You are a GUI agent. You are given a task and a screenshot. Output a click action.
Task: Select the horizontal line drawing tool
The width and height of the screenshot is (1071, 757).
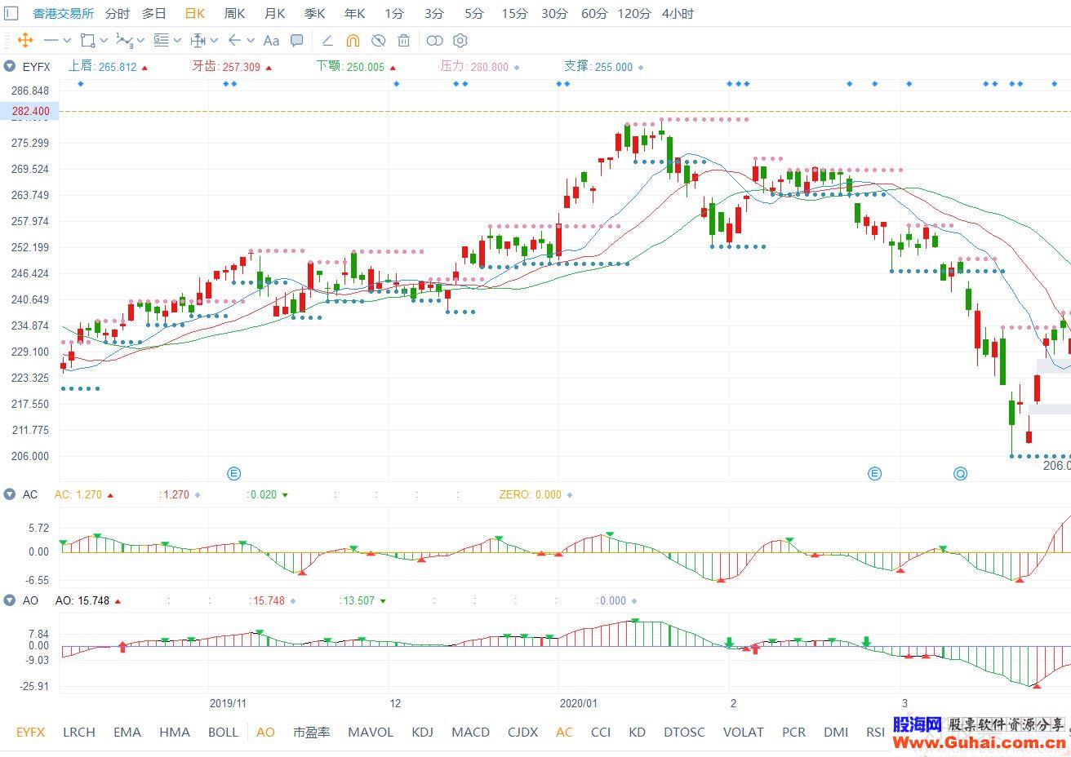click(51, 40)
